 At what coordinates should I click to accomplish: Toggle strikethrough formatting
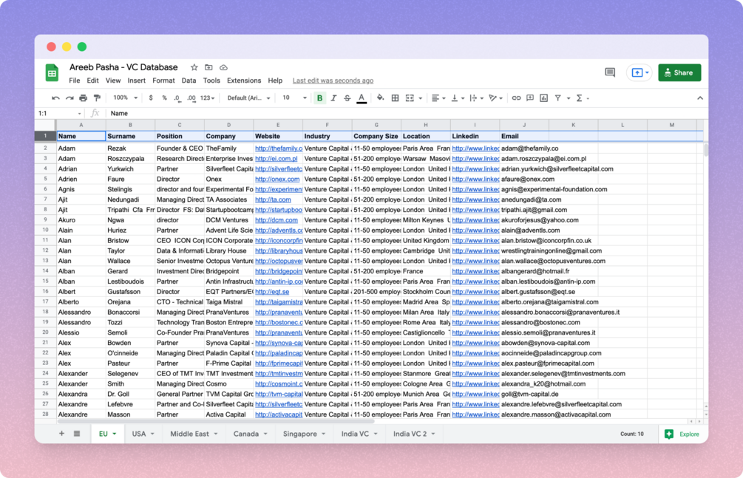(x=347, y=98)
